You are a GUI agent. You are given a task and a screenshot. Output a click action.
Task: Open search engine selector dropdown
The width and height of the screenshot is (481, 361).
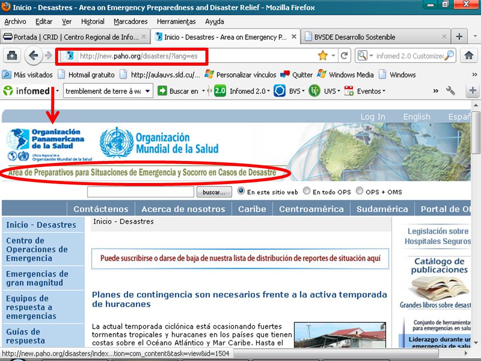coord(371,56)
